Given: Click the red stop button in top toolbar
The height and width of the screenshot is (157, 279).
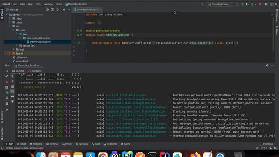Looking at the screenshot, I should pos(260,4).
